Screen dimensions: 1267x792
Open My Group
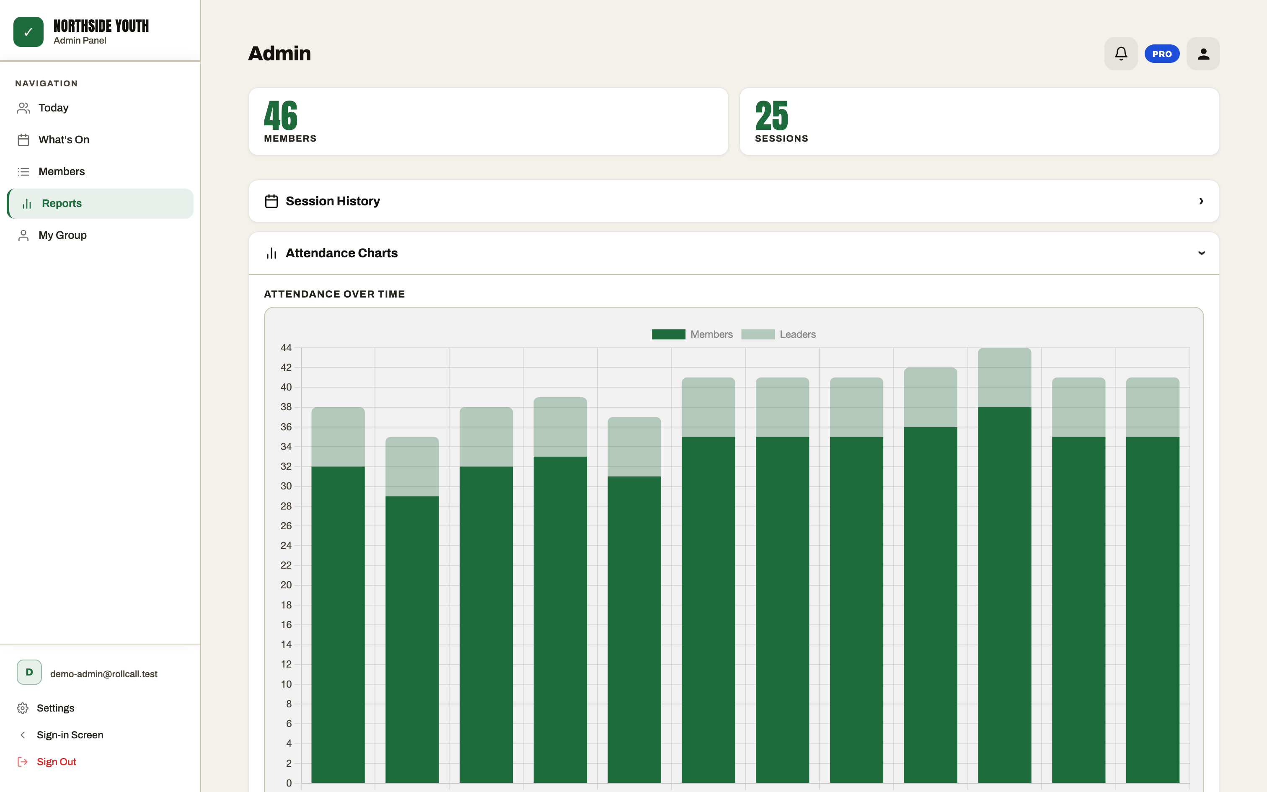click(100, 235)
